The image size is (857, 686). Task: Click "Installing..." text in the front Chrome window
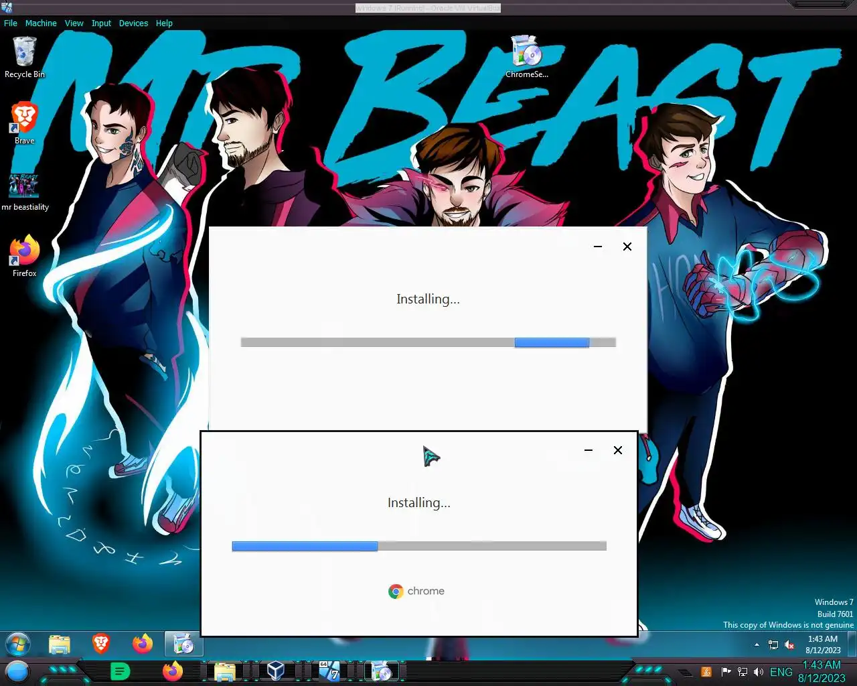(419, 503)
